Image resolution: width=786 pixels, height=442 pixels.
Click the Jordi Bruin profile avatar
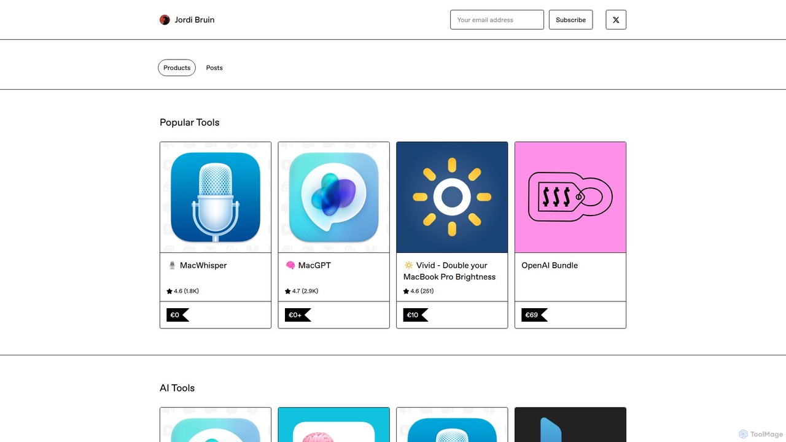165,20
